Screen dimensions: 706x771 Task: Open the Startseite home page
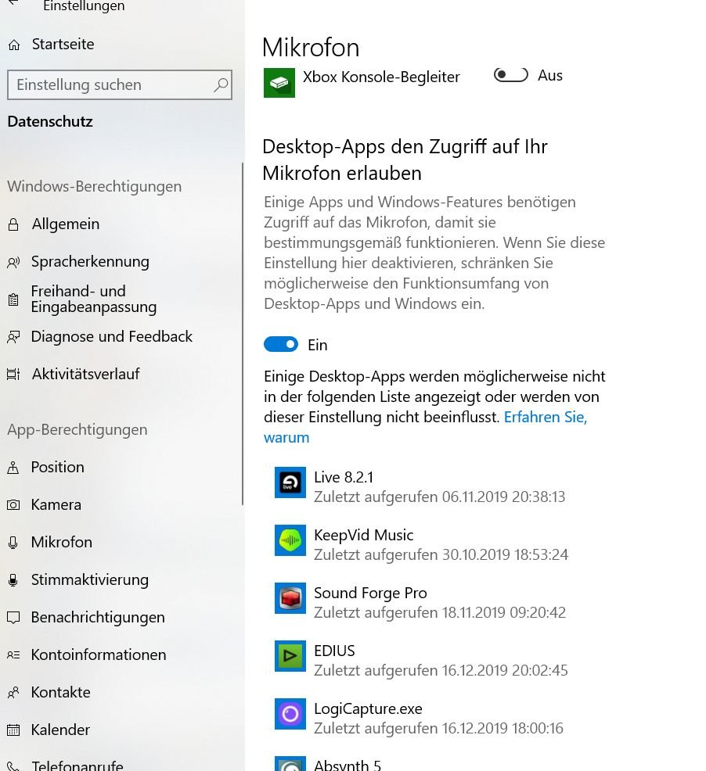tap(63, 45)
